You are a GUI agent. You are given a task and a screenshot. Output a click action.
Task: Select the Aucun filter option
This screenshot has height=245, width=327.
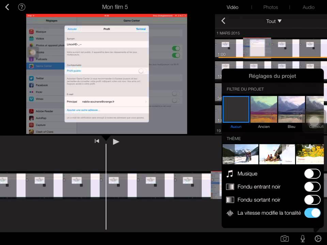(236, 110)
